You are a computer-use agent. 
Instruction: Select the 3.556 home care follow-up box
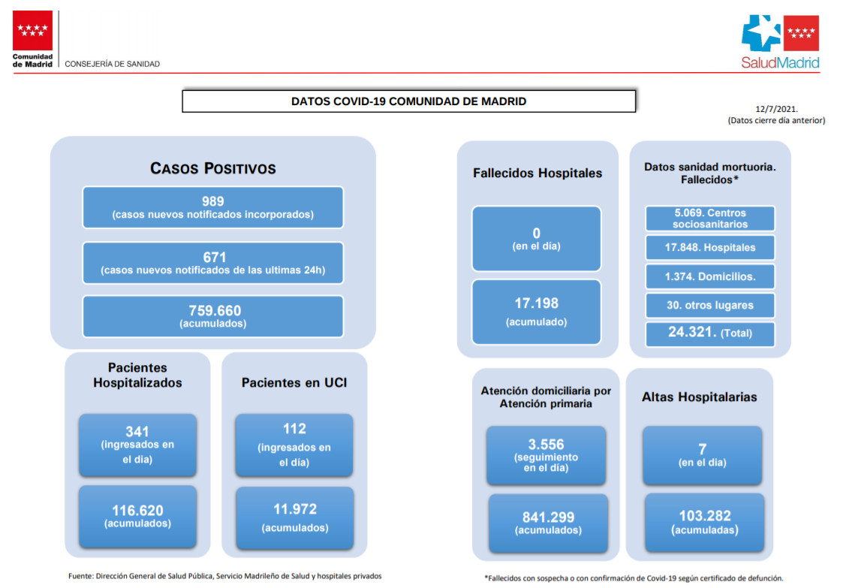[546, 455]
